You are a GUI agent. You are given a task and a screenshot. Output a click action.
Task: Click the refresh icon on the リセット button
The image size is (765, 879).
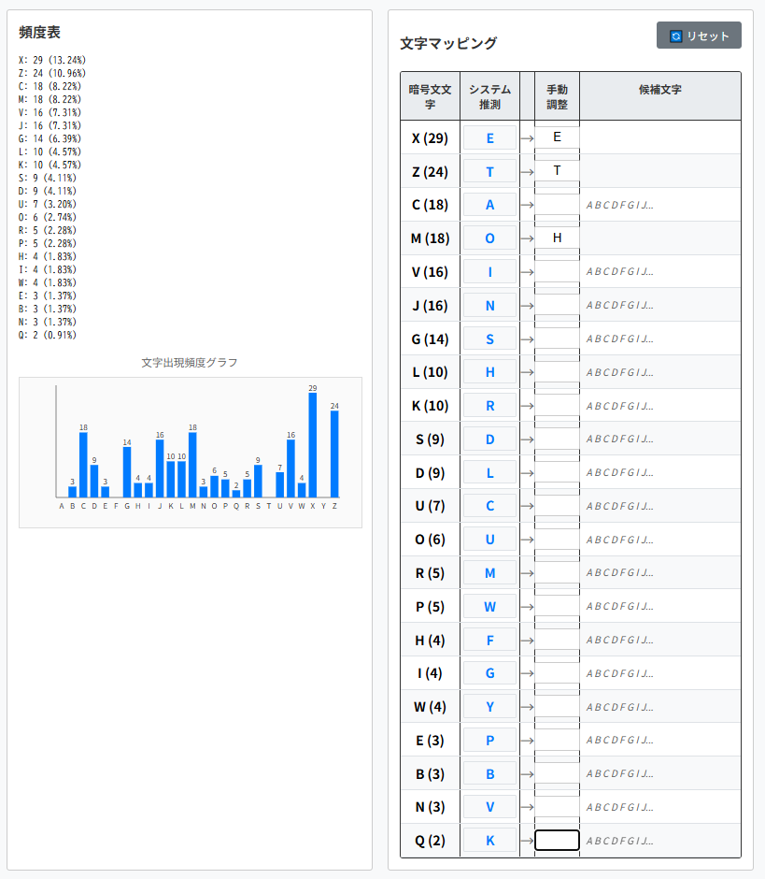click(x=676, y=36)
